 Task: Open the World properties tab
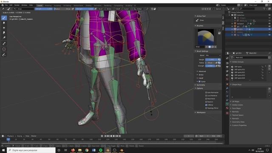coord(227,79)
